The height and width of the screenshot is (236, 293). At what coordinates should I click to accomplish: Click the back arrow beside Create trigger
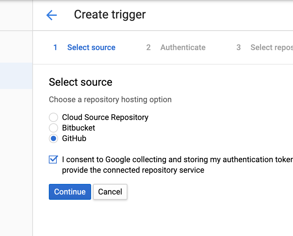point(51,15)
